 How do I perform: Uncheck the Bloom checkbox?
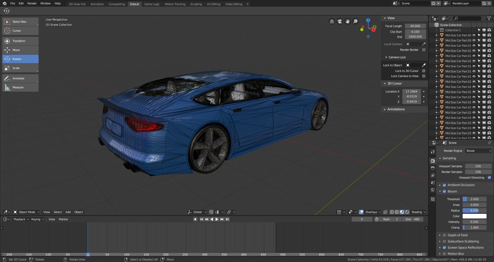pyautogui.click(x=444, y=191)
